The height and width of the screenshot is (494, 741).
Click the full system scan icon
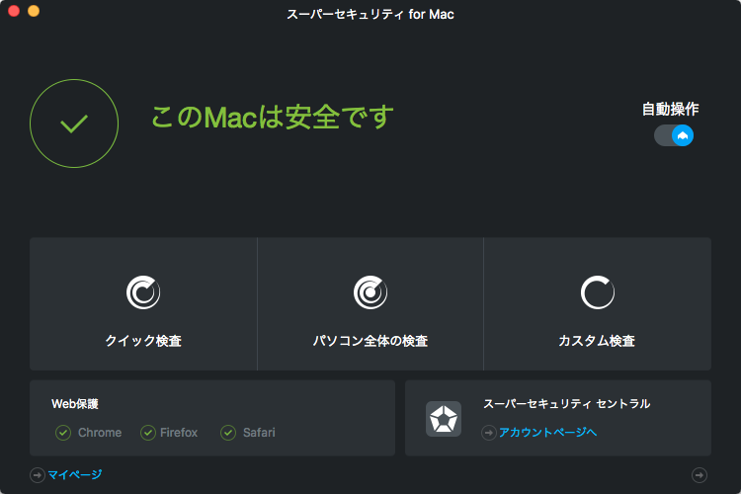(x=370, y=292)
